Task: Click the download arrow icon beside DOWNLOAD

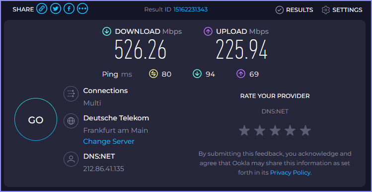Action: (x=107, y=31)
